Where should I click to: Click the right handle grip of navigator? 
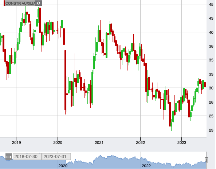click(206, 160)
